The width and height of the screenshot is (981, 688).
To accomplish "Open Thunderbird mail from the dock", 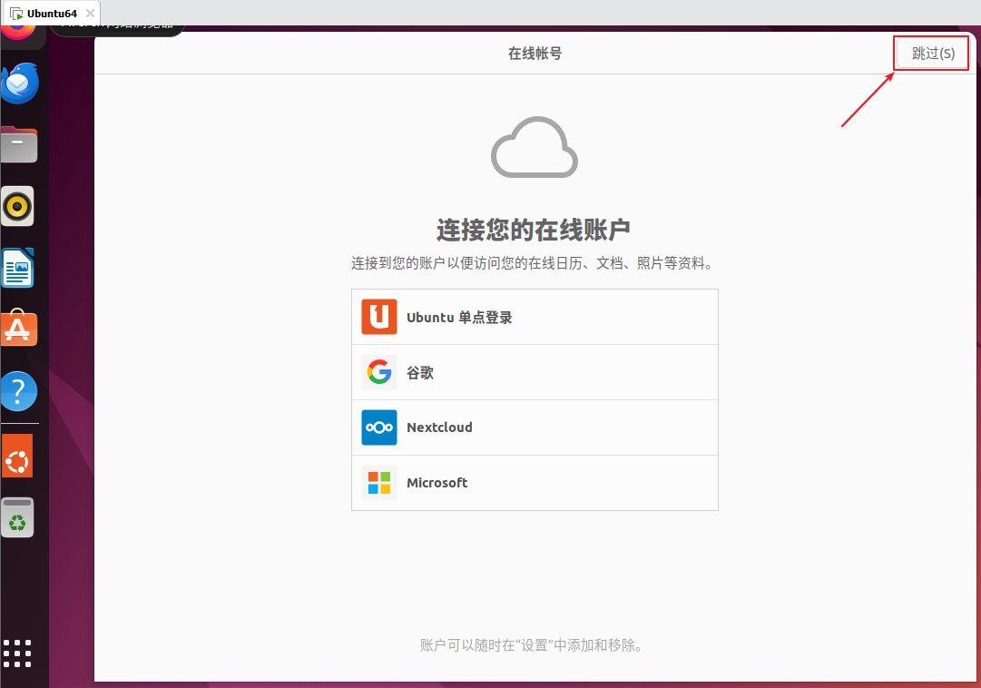I will [19, 83].
